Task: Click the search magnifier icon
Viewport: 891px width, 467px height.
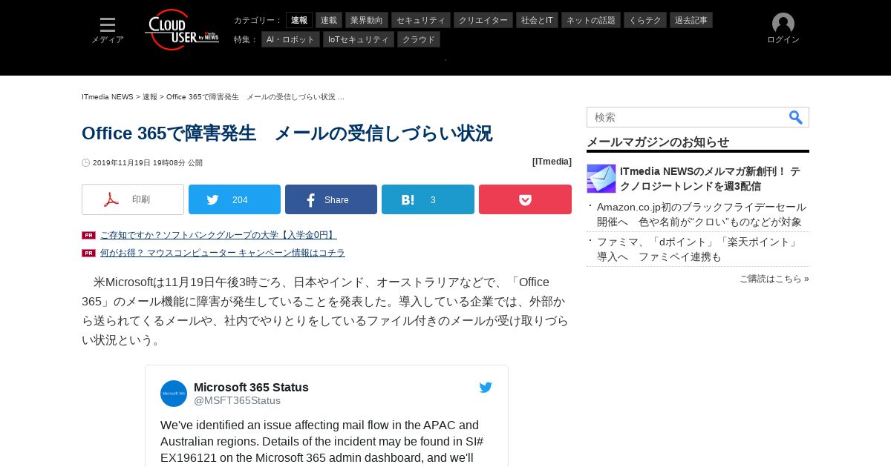Action: (x=796, y=117)
